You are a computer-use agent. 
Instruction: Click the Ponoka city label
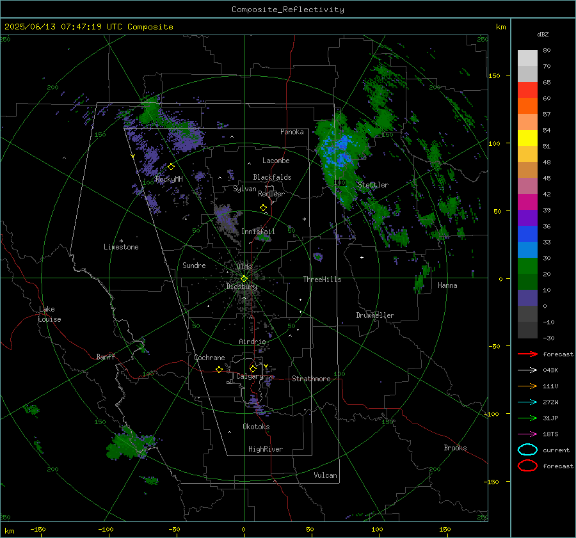click(x=292, y=132)
